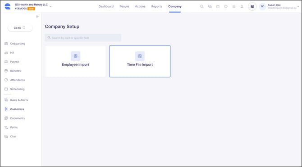
Task: Open the Employee Import card
Action: pyautogui.click(x=76, y=61)
